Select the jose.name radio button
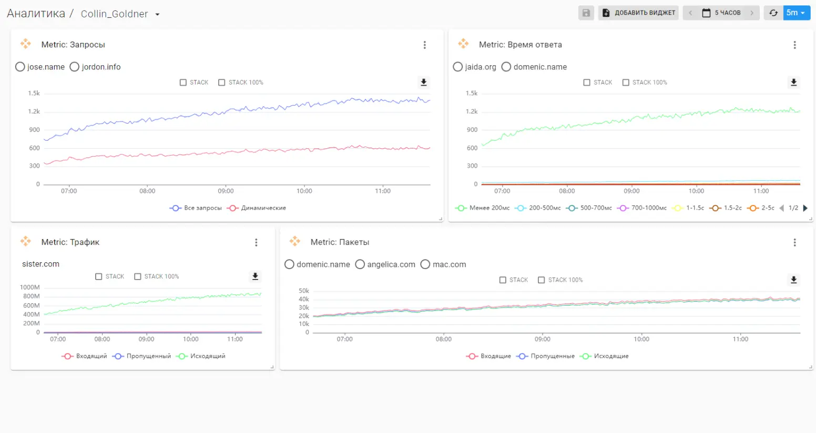Screen dimensions: 816x433 [x=21, y=67]
